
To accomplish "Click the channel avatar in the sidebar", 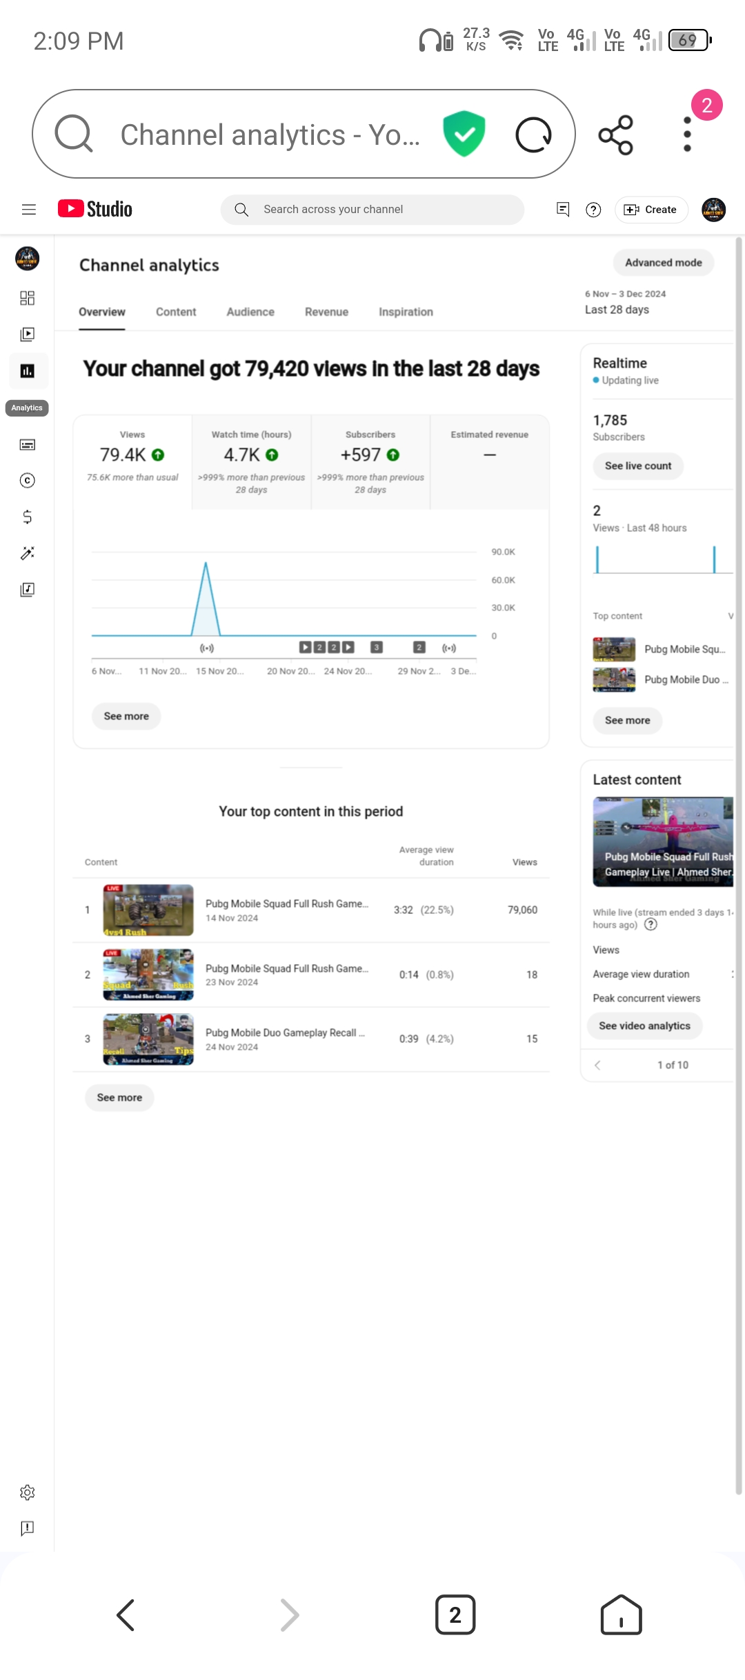I will pos(27,259).
